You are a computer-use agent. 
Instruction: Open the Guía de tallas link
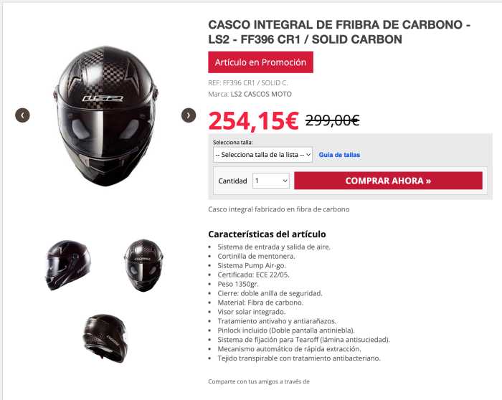[x=339, y=155]
